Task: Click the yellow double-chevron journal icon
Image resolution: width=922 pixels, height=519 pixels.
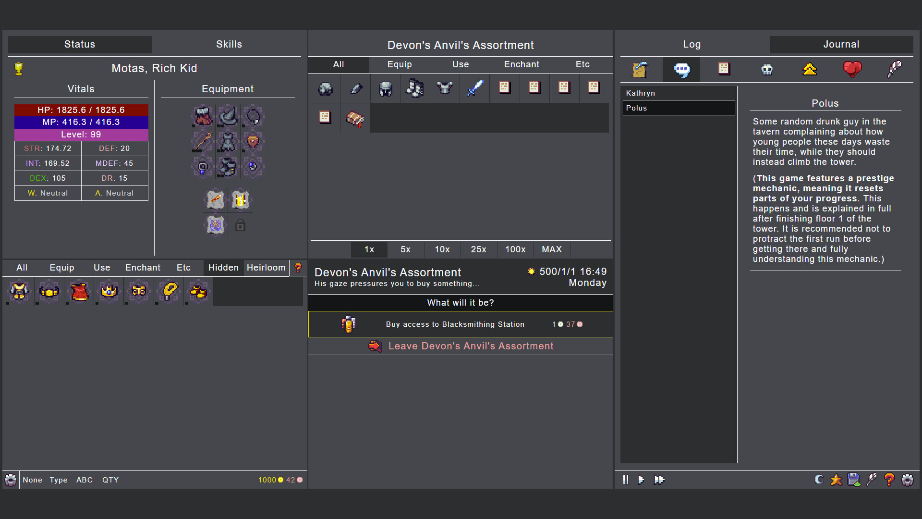Action: (x=810, y=70)
